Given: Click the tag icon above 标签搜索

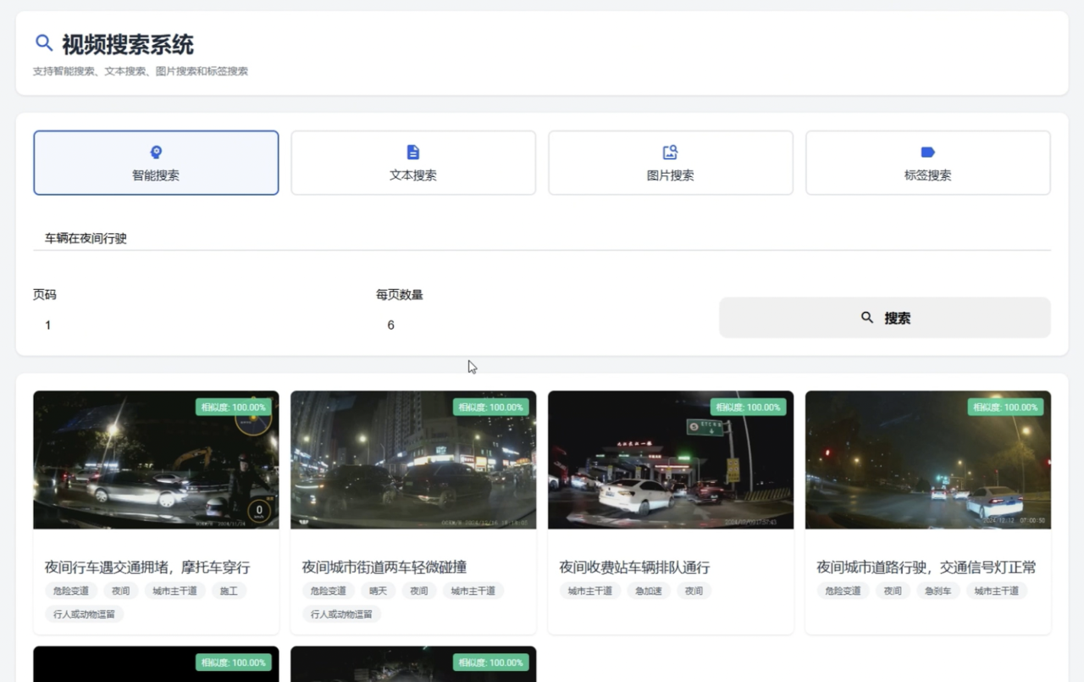Looking at the screenshot, I should 927,152.
